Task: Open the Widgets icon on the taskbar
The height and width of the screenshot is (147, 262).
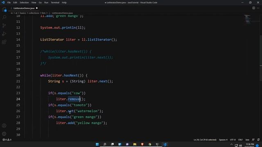Action: (120, 144)
